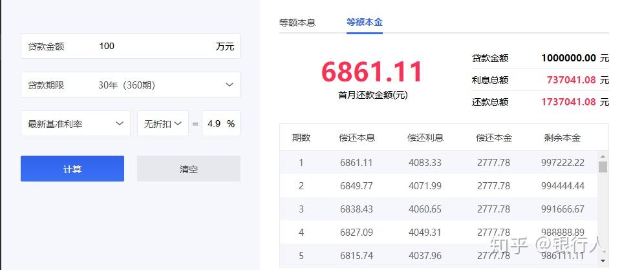
Task: Click the 贷款金额 label in the left form
Action: tap(46, 47)
